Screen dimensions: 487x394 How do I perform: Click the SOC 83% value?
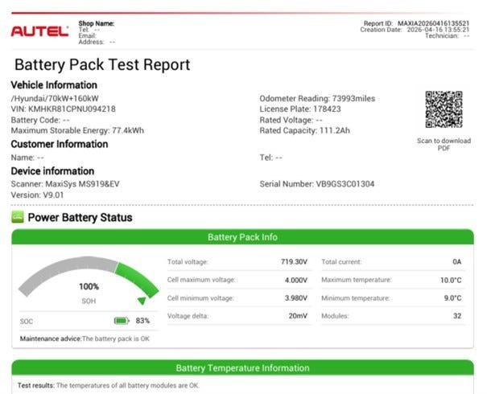pos(142,321)
